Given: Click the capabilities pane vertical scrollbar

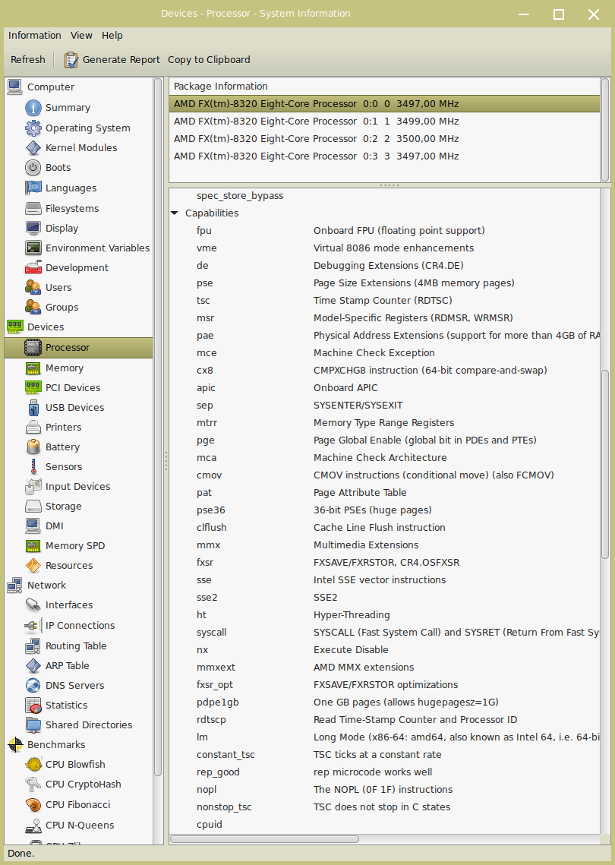Looking at the screenshot, I should tap(605, 466).
